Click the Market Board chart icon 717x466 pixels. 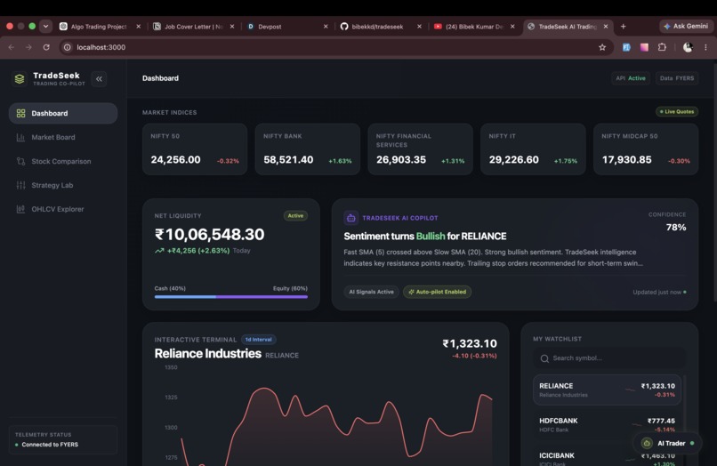[x=20, y=137]
